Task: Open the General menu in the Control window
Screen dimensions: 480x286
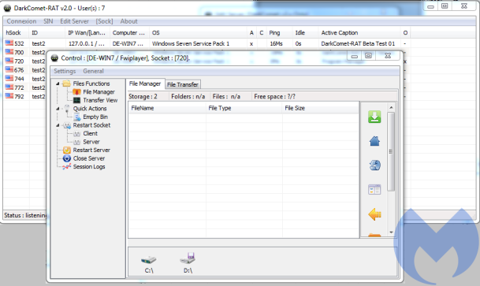Action: 93,71
